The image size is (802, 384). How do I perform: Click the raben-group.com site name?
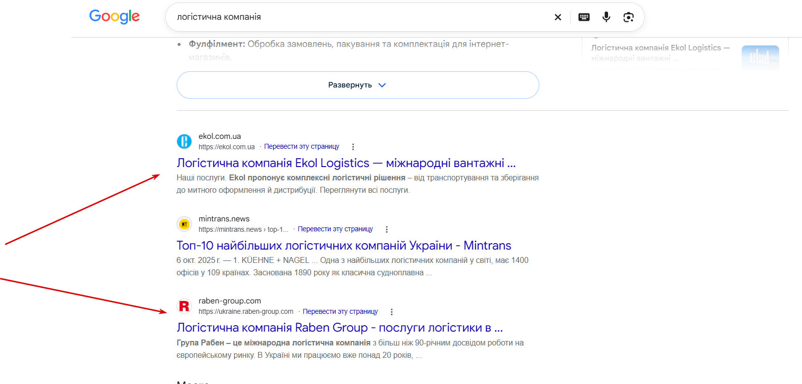pos(230,301)
